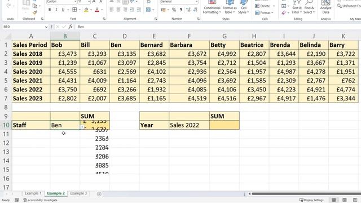Click the formula bar containing Ben
The image size is (361, 203).
[218, 27]
